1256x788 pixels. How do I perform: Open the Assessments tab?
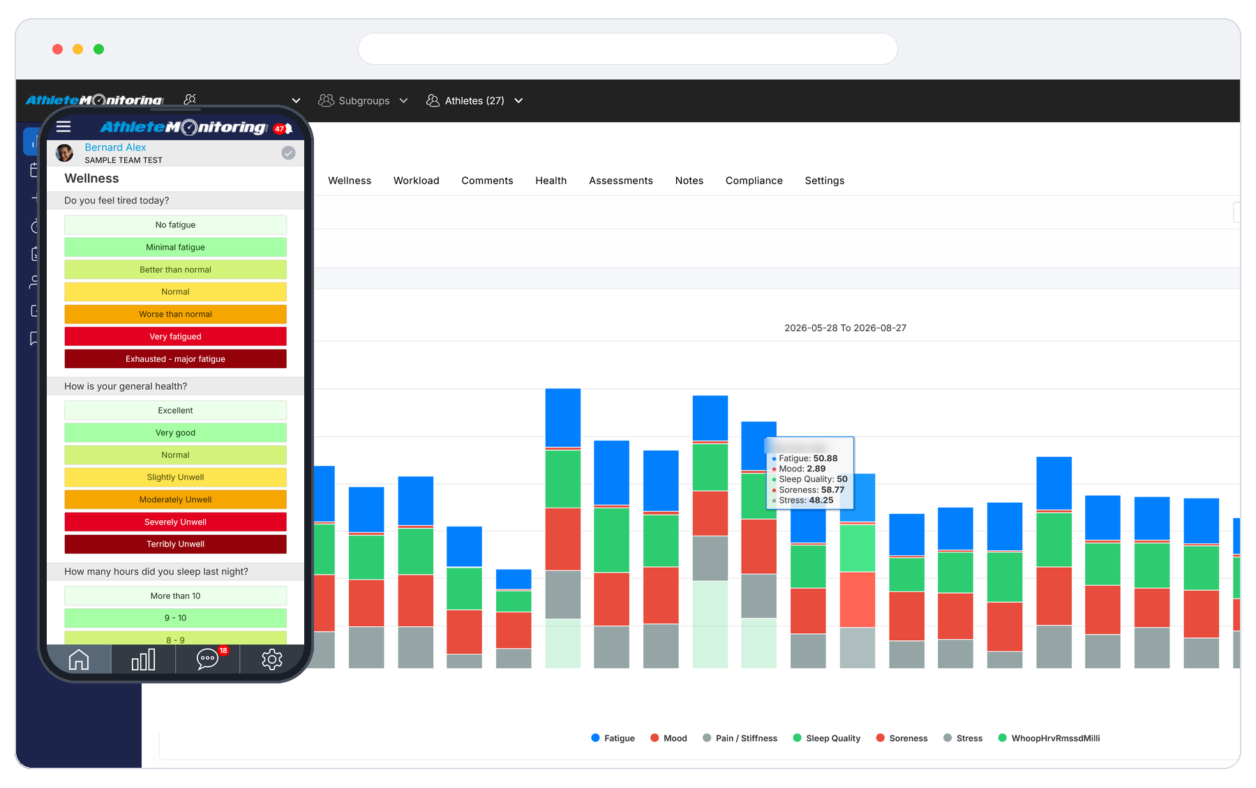pyautogui.click(x=621, y=181)
